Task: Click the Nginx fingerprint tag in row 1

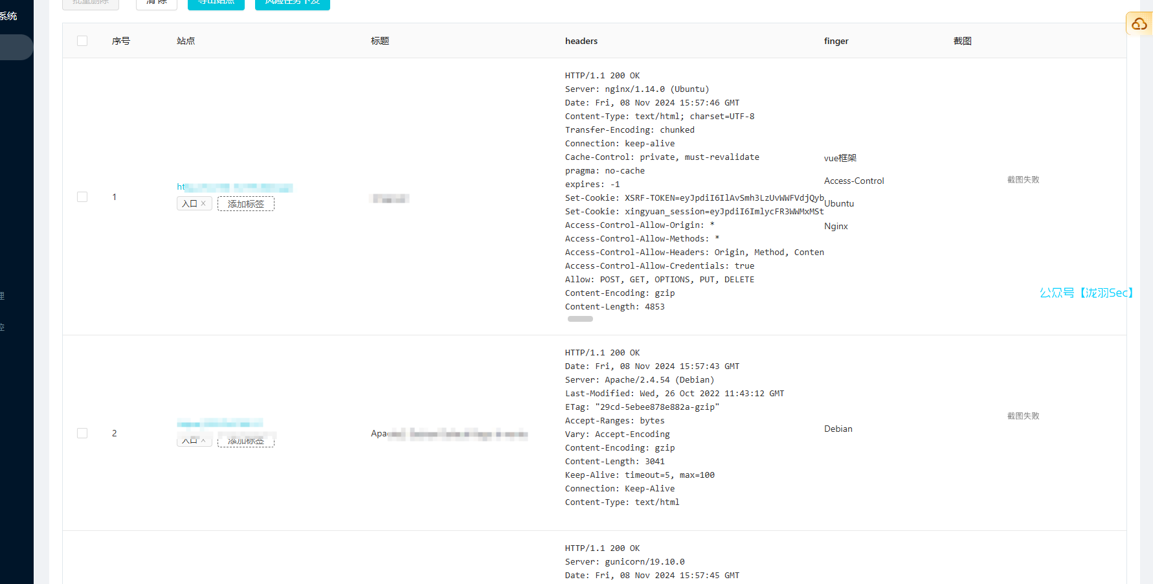Action: 836,226
